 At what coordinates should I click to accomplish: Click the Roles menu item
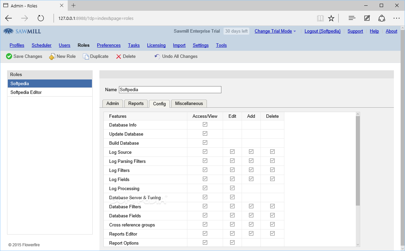[x=84, y=45]
